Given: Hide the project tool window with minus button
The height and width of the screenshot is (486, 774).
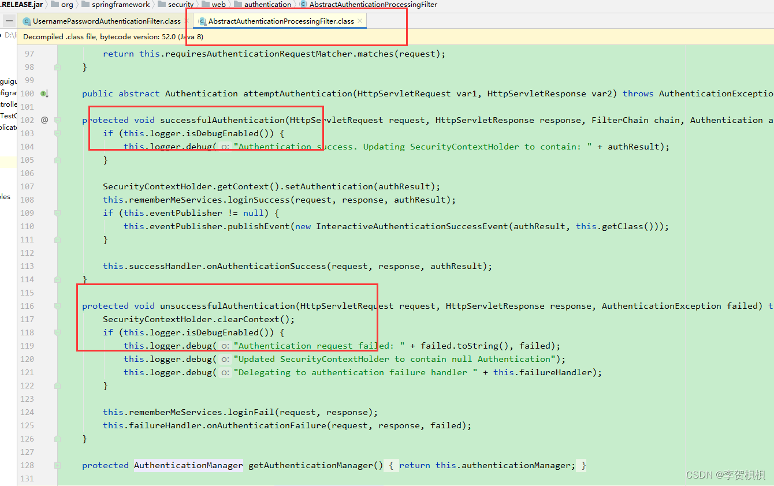Looking at the screenshot, I should coord(9,21).
